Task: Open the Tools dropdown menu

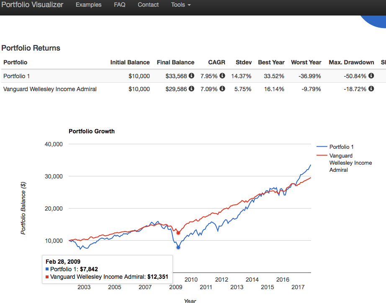Action: pos(180,5)
